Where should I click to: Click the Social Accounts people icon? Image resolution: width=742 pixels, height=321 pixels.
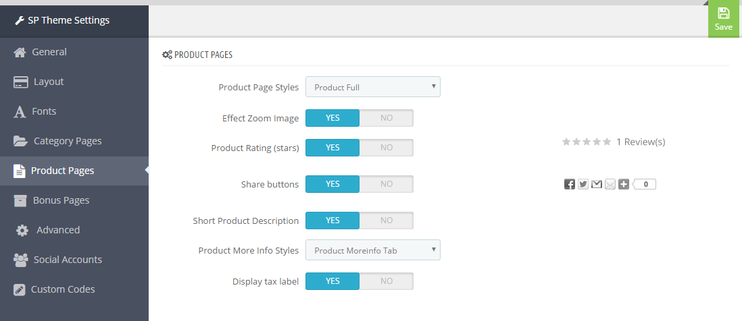click(21, 260)
